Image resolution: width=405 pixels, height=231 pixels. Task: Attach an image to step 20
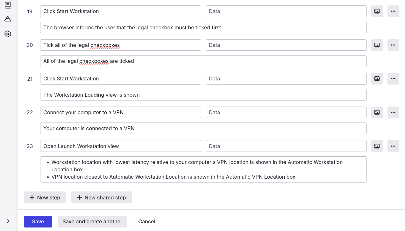[377, 45]
